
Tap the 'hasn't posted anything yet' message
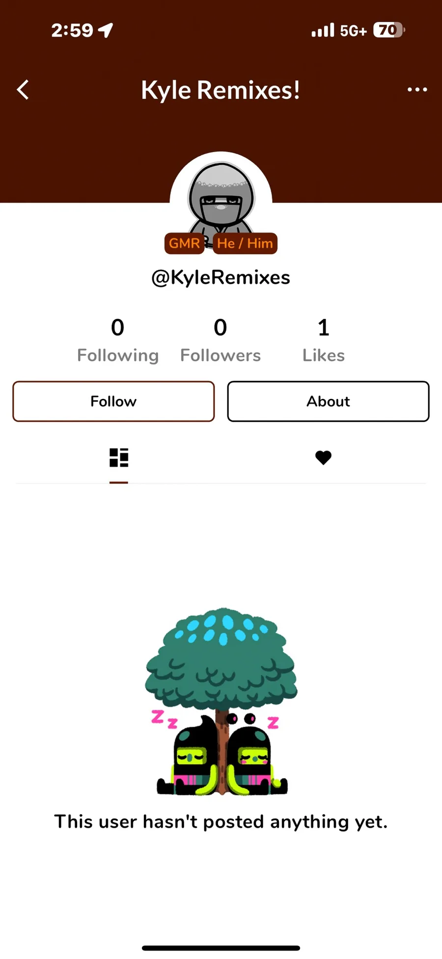pyautogui.click(x=221, y=822)
